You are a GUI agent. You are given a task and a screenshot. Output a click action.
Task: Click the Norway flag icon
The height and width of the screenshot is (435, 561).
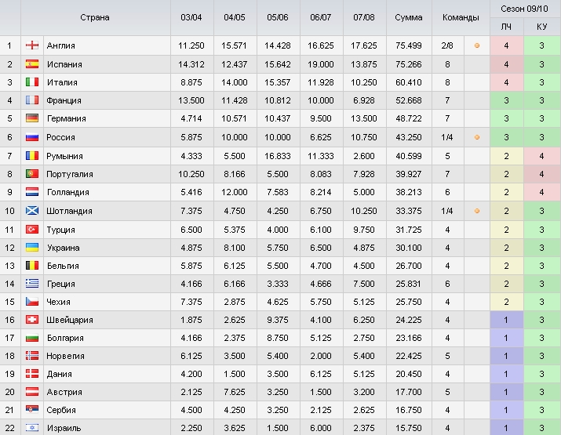[x=32, y=356]
